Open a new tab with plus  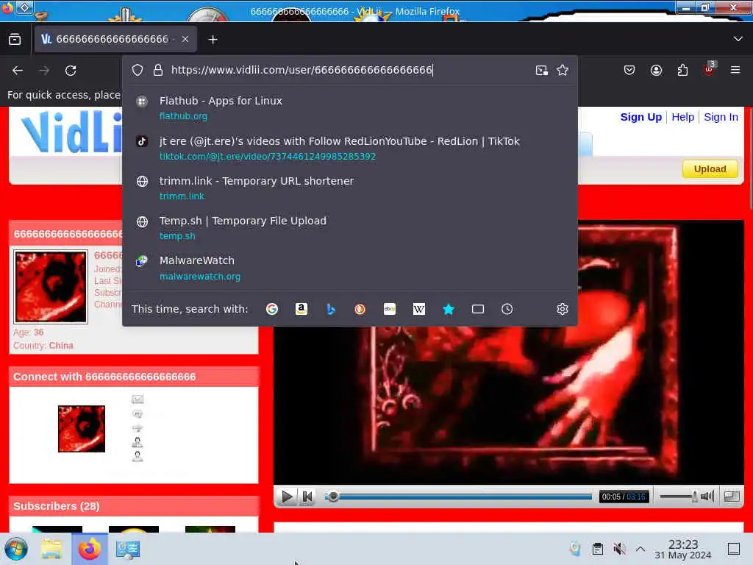(213, 40)
